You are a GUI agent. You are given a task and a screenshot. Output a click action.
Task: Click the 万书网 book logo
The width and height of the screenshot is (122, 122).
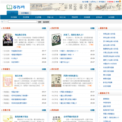point(16,7)
